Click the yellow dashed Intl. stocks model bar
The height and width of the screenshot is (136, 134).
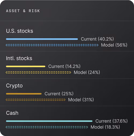point(38,72)
